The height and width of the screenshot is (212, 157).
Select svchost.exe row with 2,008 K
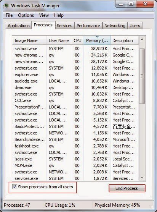click(75, 172)
